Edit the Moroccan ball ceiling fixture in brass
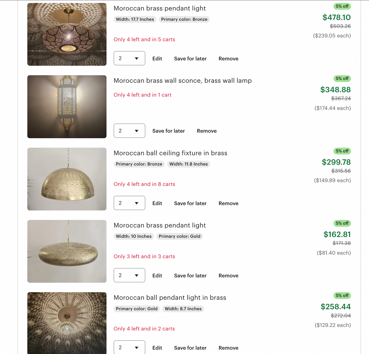This screenshot has width=369, height=354. (x=157, y=203)
